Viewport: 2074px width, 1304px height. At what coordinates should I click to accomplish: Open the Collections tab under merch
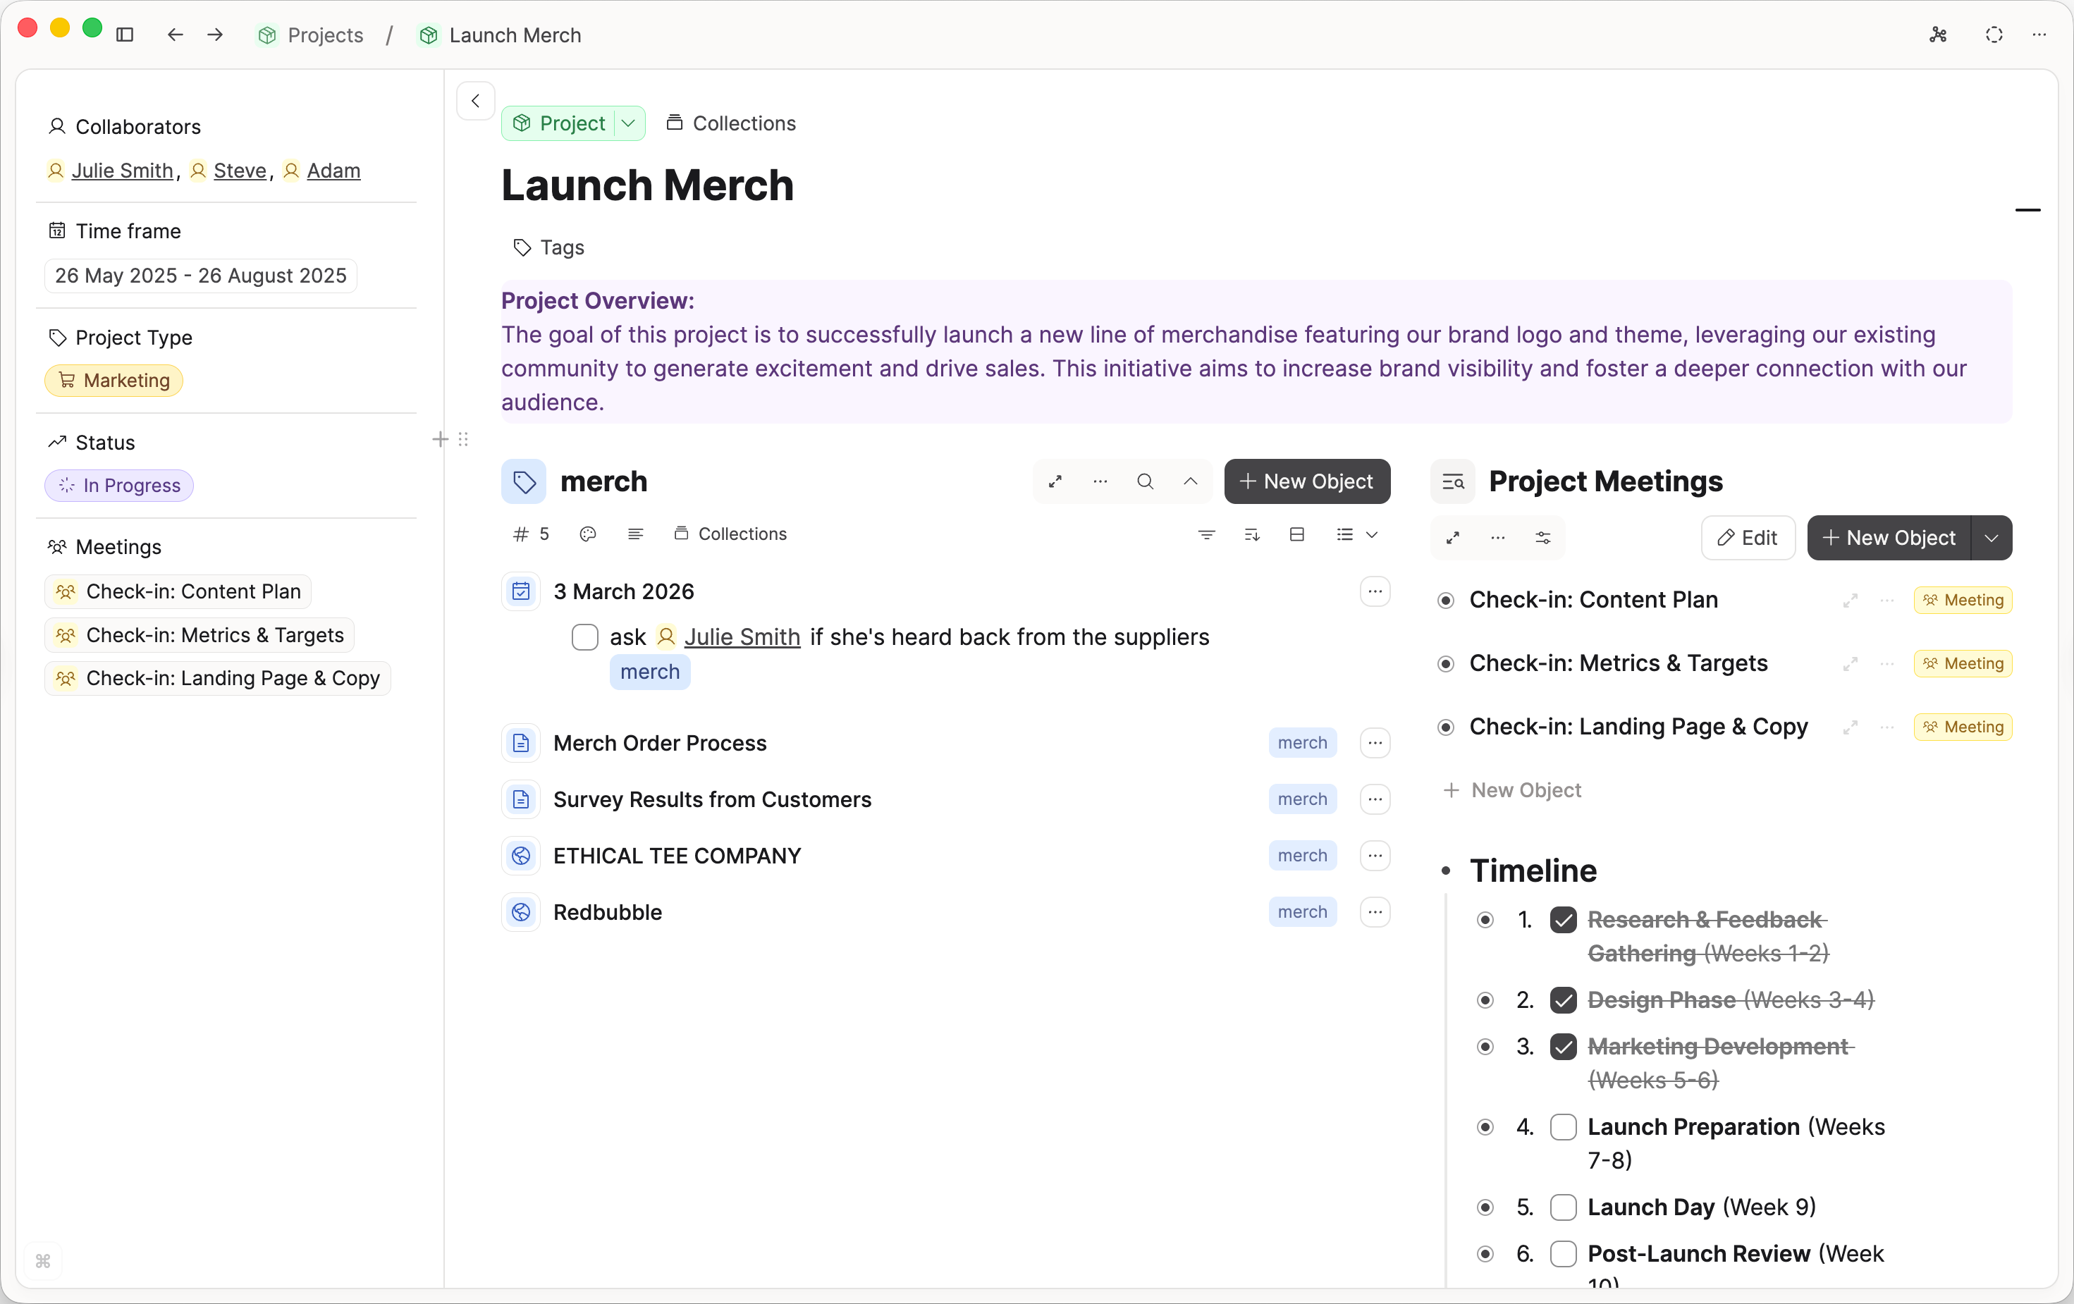[730, 534]
